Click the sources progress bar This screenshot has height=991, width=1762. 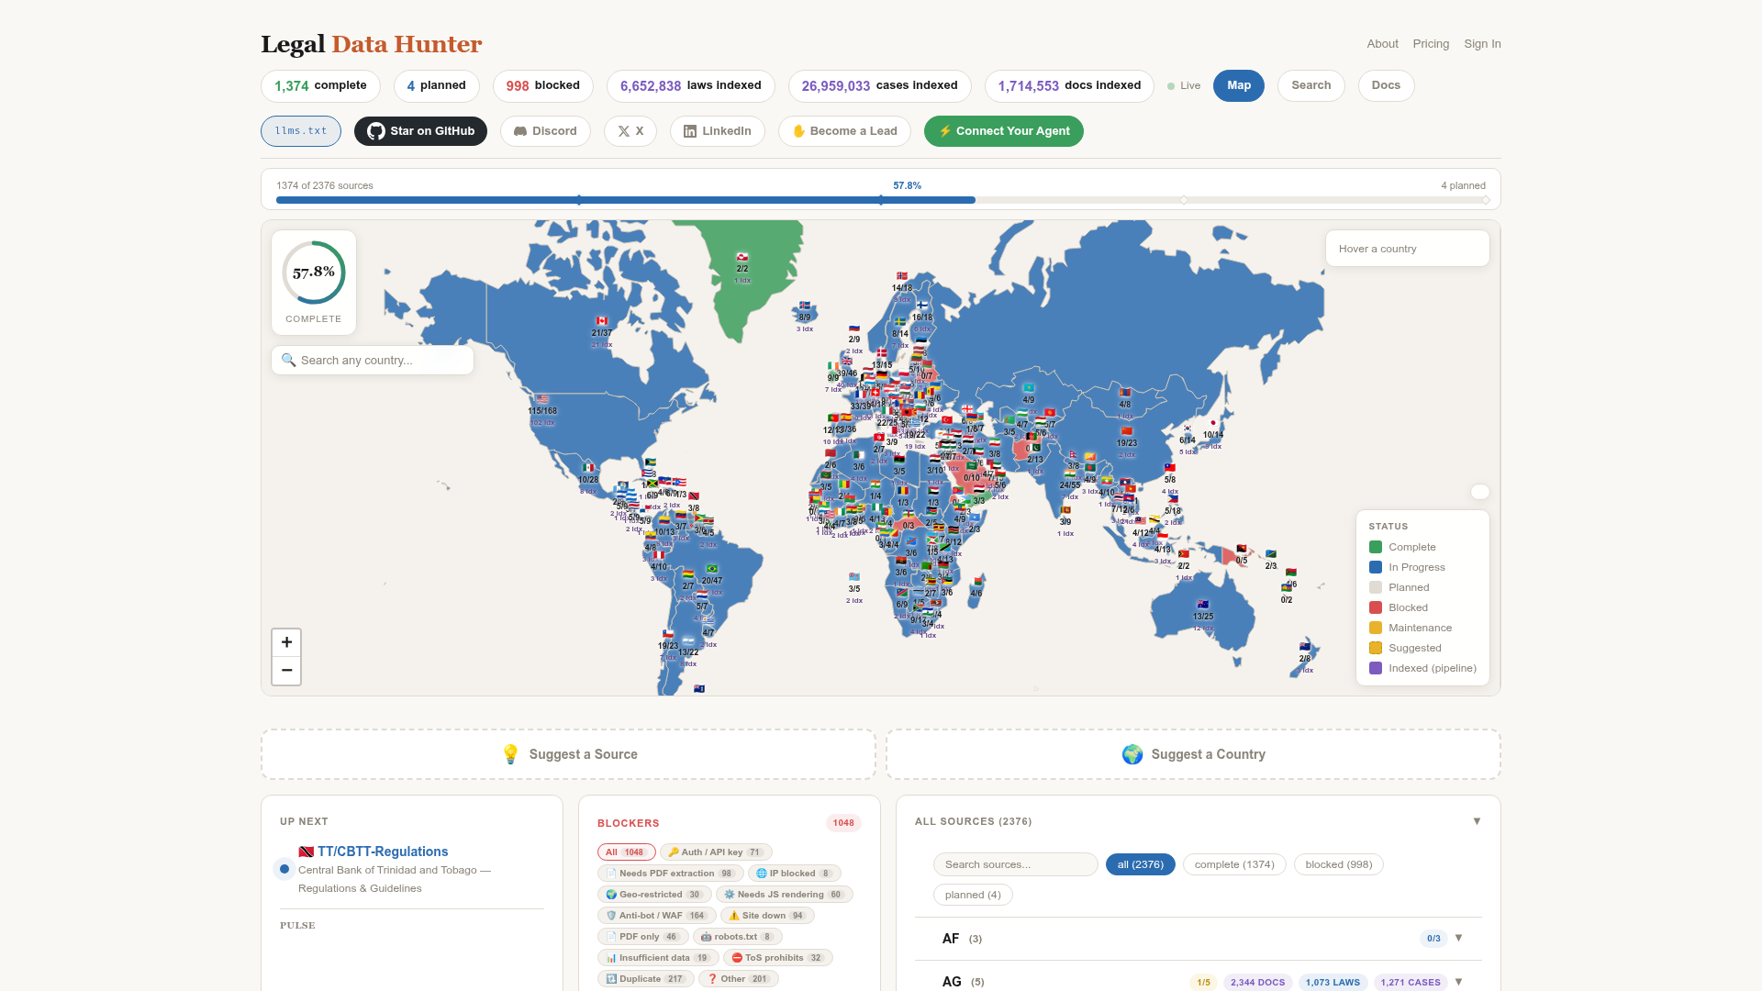tap(881, 200)
